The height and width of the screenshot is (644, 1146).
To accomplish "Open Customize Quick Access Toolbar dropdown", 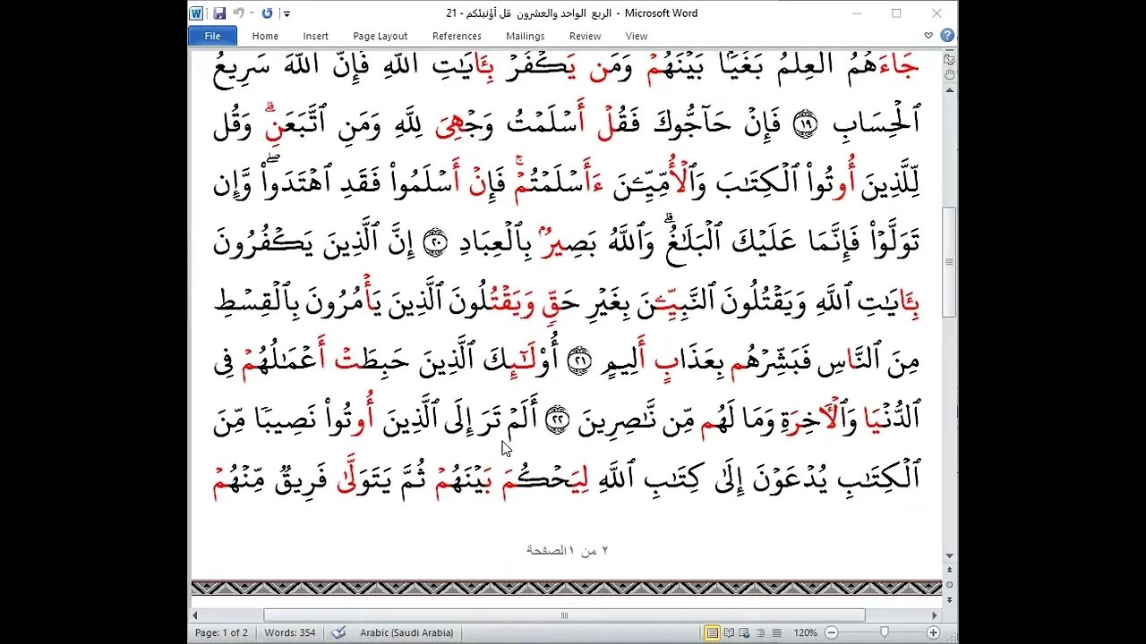I will coord(286,13).
